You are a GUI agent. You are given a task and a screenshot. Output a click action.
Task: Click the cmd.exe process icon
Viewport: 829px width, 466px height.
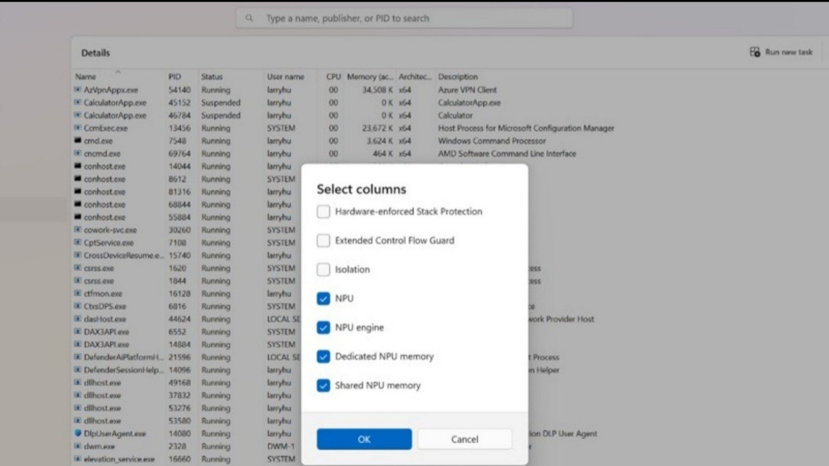pyautogui.click(x=78, y=140)
